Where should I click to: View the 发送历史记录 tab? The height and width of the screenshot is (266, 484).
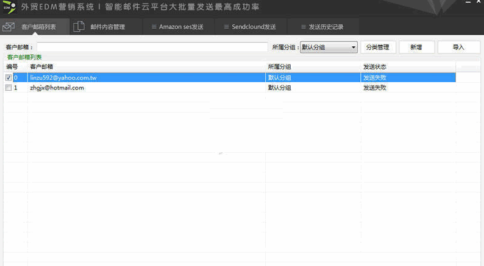[323, 27]
